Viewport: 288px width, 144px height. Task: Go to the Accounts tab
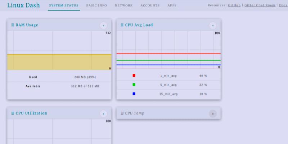(150, 5)
